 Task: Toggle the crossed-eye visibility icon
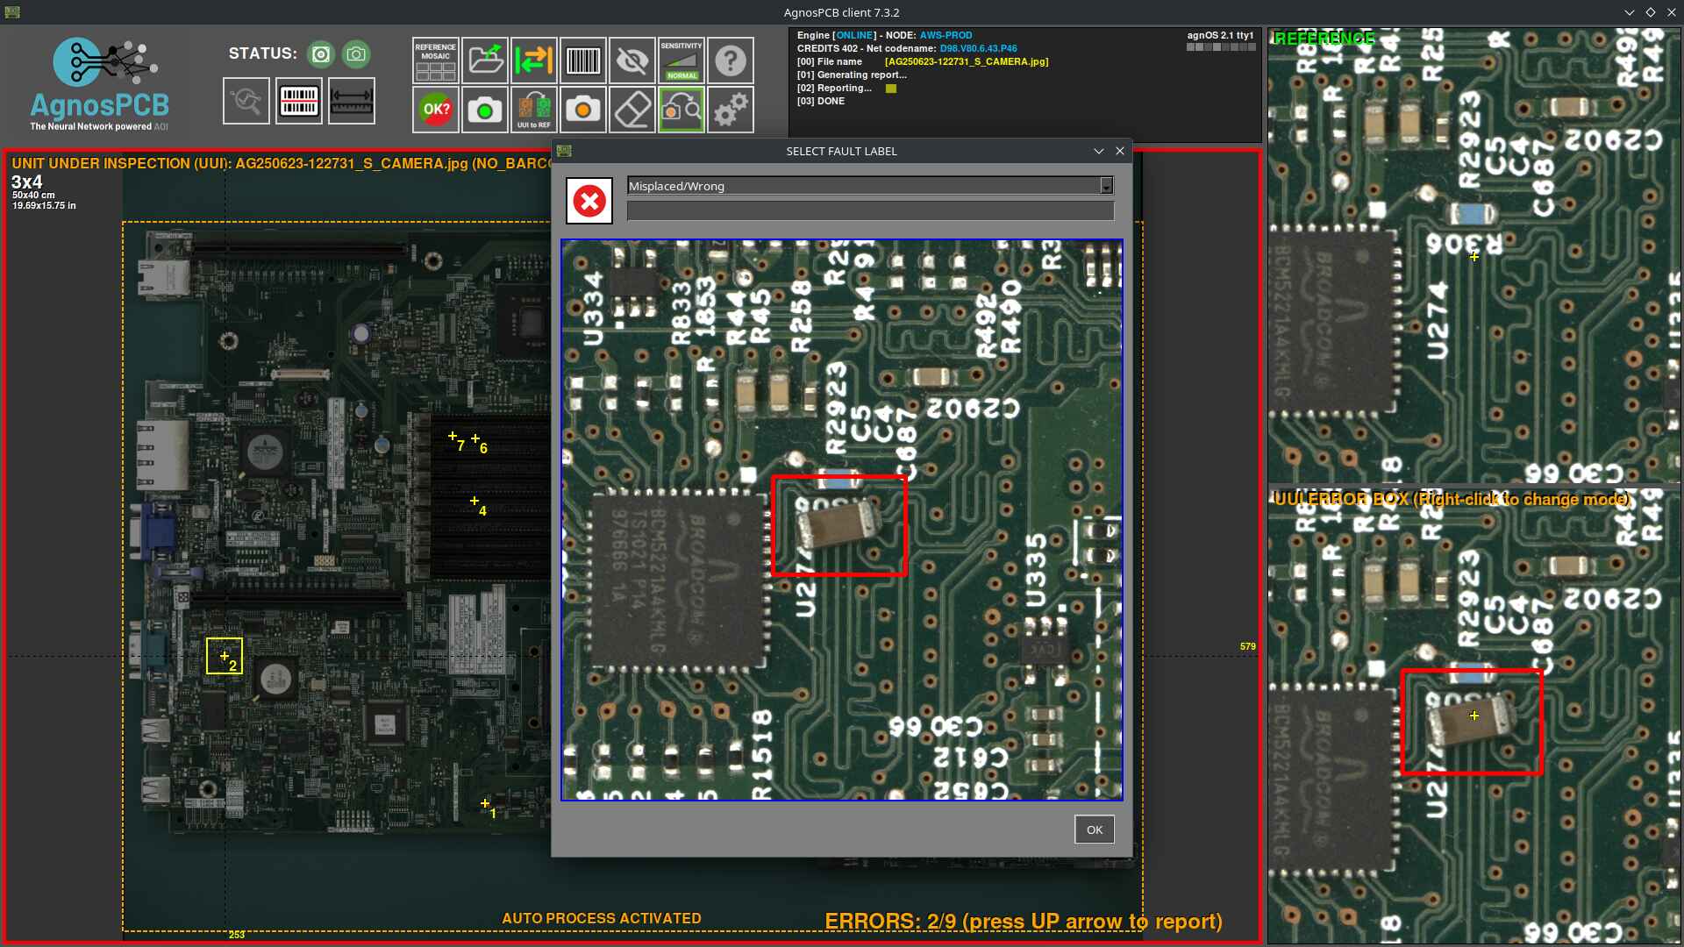click(x=632, y=61)
